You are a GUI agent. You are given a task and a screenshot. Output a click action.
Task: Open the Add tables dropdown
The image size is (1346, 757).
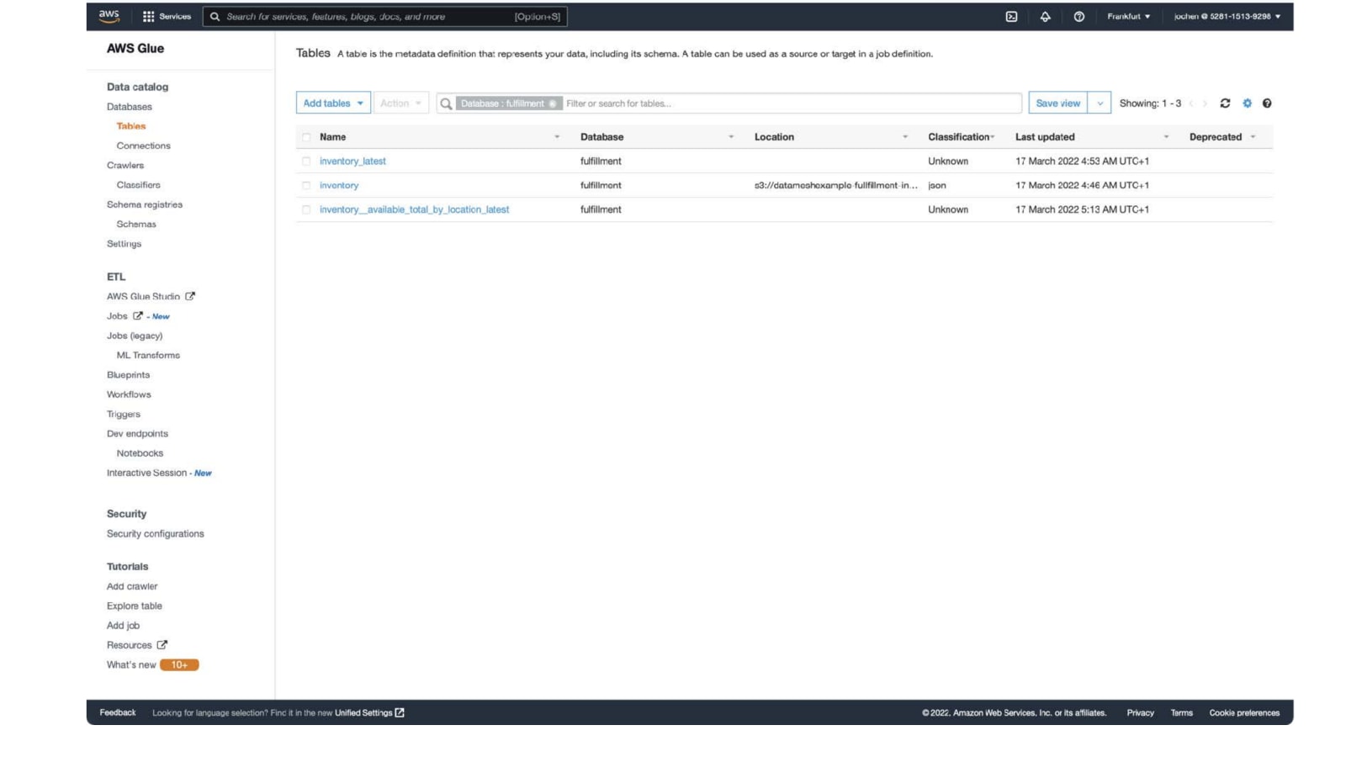pyautogui.click(x=333, y=103)
